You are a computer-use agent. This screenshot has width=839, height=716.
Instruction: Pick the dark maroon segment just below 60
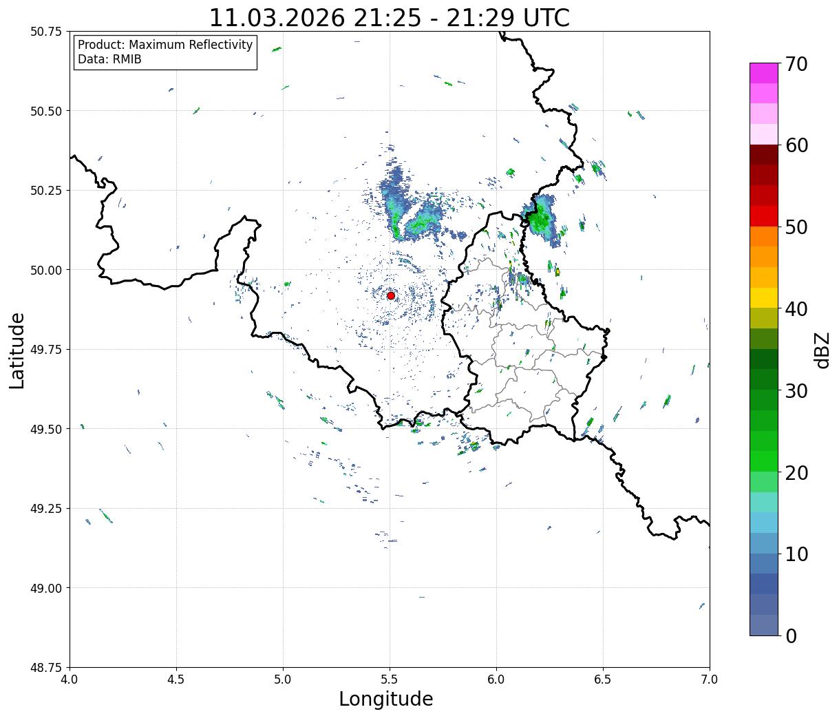(763, 154)
